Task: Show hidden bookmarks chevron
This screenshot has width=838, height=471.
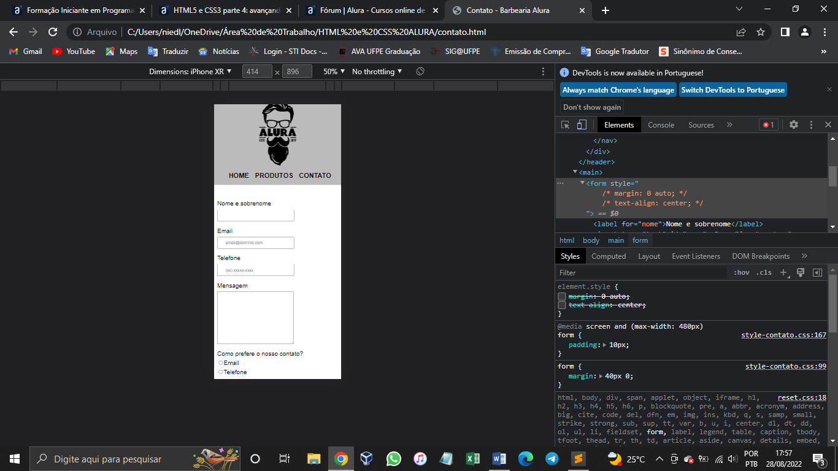Action: pos(824,52)
